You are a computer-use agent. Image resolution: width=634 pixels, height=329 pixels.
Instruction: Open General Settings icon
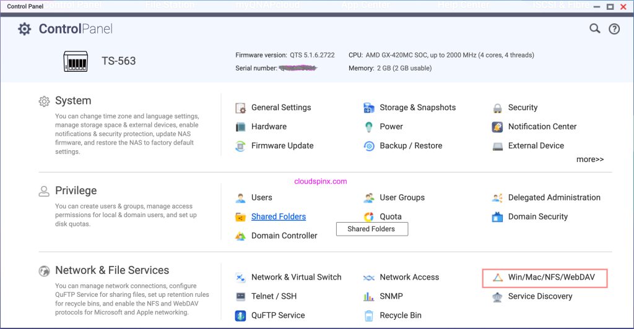tap(241, 108)
